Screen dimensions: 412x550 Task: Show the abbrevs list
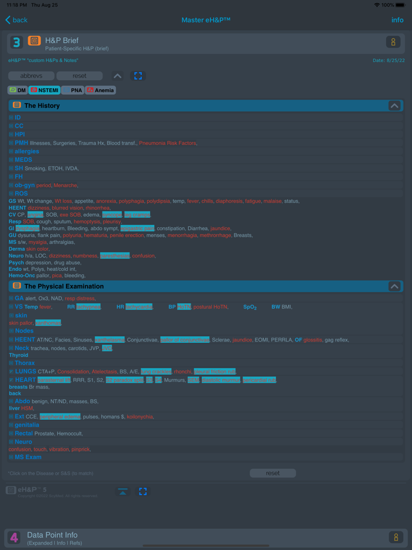click(x=31, y=76)
